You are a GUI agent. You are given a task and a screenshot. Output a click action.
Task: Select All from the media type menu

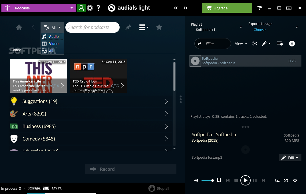pos(52,51)
